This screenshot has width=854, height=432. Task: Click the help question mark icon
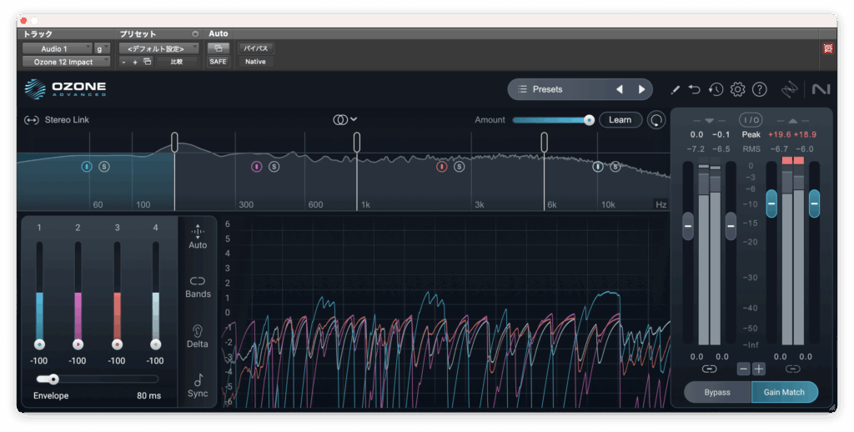pos(759,89)
